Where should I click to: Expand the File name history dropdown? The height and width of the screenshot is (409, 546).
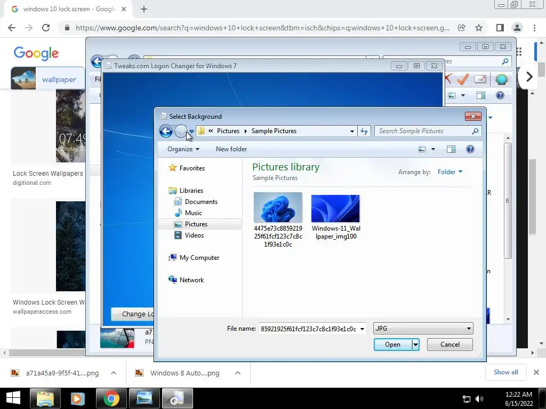tap(362, 329)
